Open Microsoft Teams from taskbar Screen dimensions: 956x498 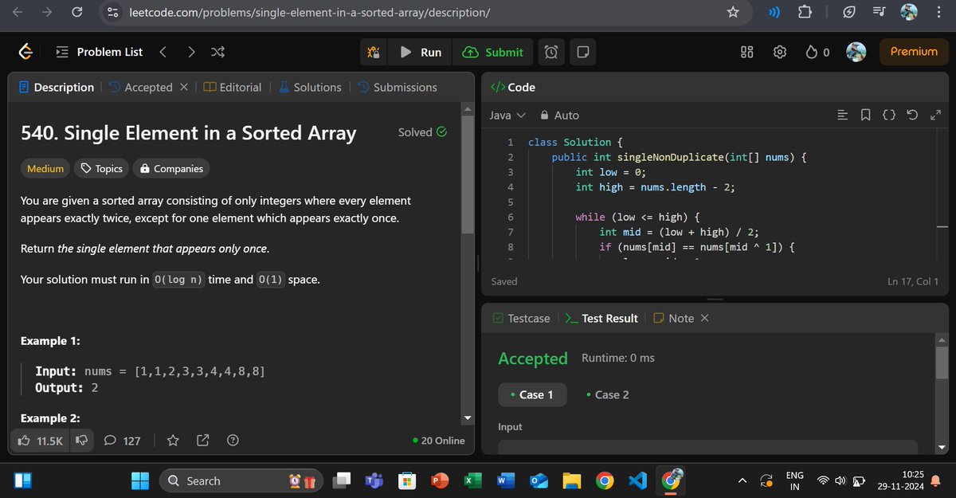[375, 480]
